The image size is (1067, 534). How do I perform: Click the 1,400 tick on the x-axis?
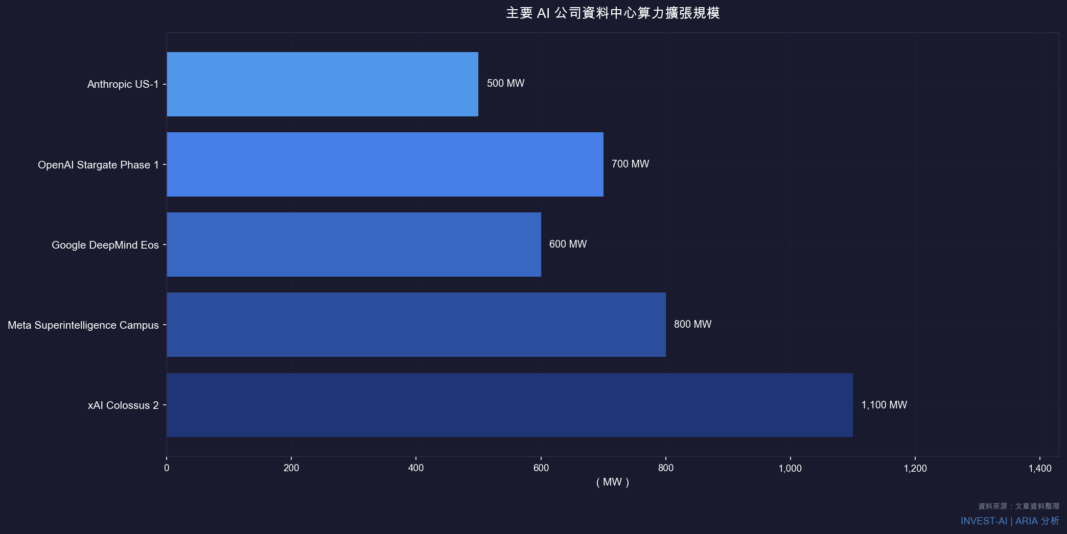[1039, 467]
